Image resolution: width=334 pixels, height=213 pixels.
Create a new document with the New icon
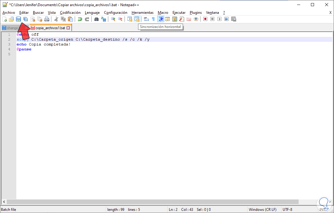pyautogui.click(x=4, y=19)
